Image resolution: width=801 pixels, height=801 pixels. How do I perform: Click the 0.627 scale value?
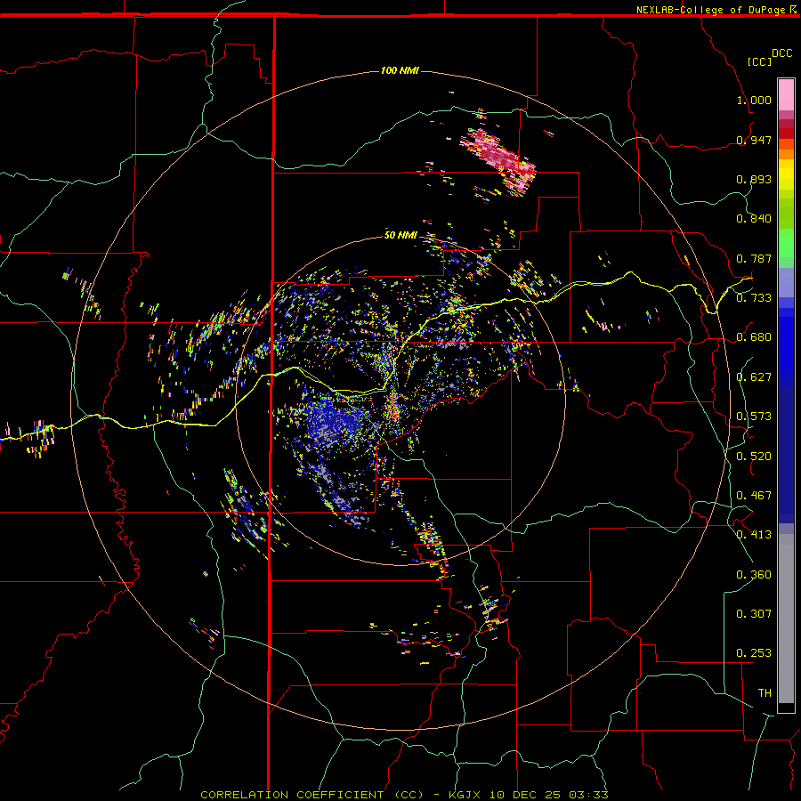click(x=754, y=377)
